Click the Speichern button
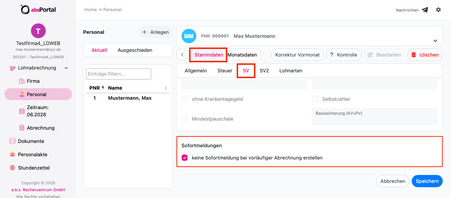 (427, 181)
